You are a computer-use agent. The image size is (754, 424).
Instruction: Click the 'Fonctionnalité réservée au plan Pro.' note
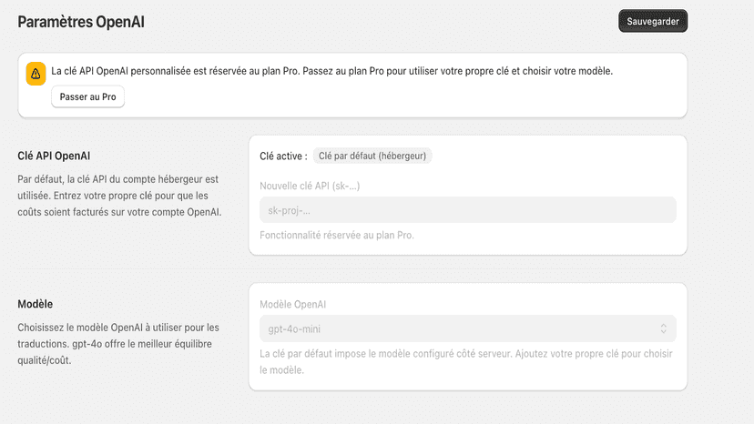[x=337, y=235]
